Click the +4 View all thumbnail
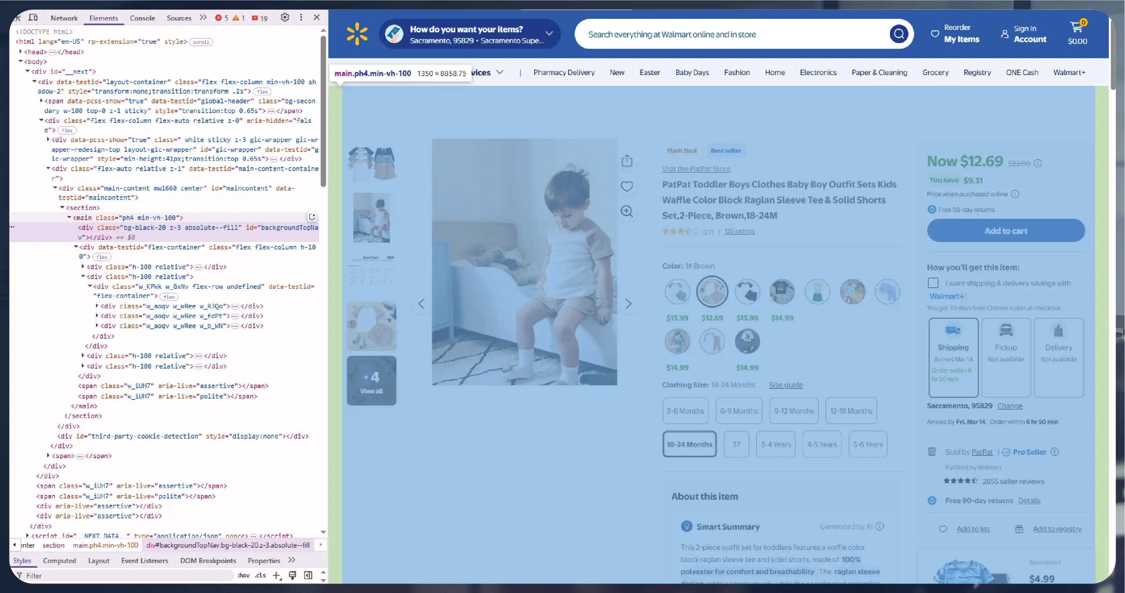This screenshot has width=1125, height=593. (x=371, y=381)
